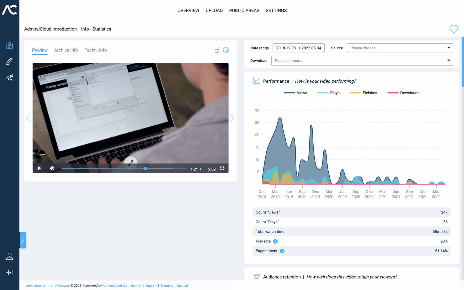Open the Source dropdown

click(400, 48)
